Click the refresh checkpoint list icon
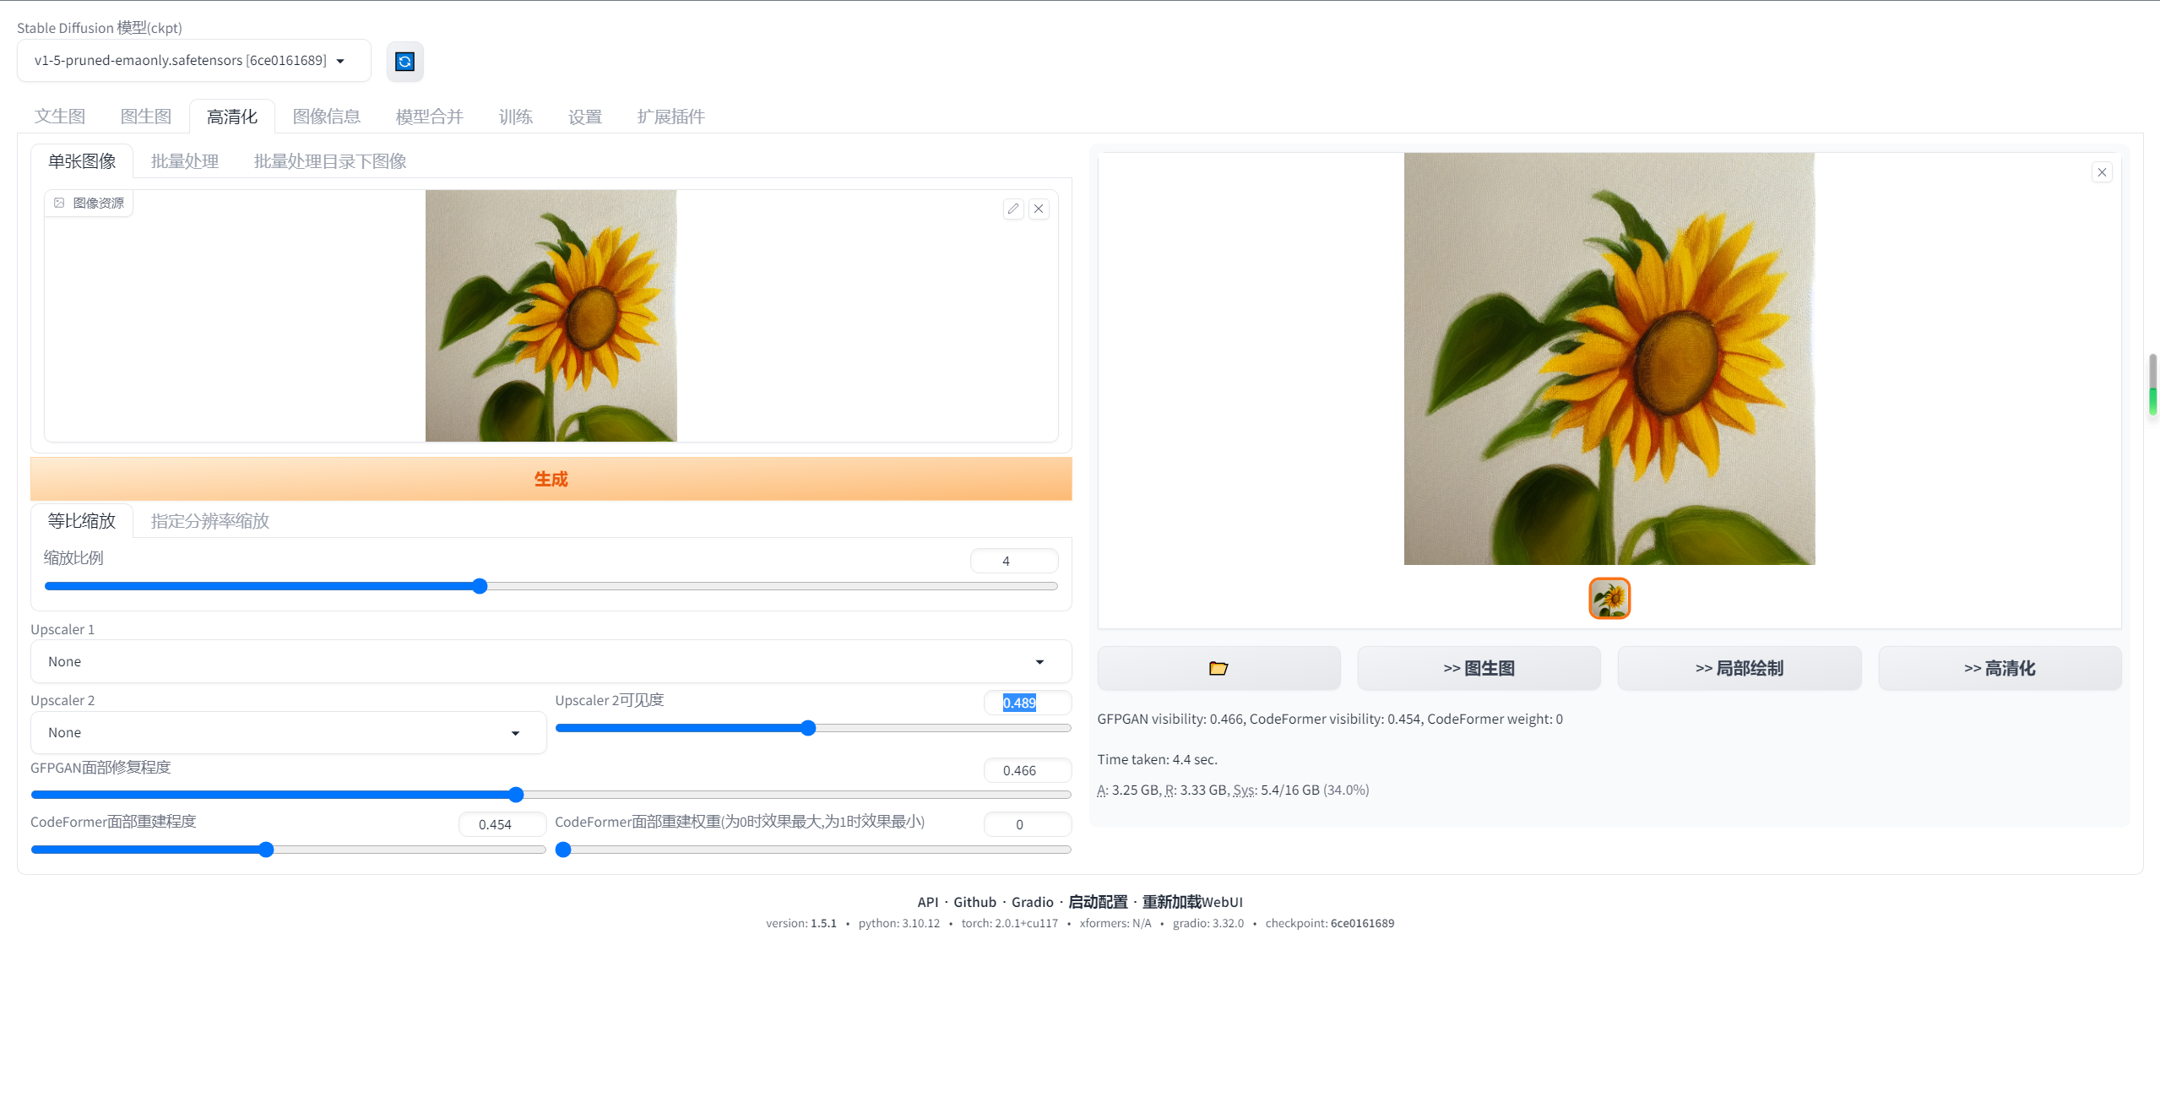The width and height of the screenshot is (2160, 1108). [x=404, y=62]
